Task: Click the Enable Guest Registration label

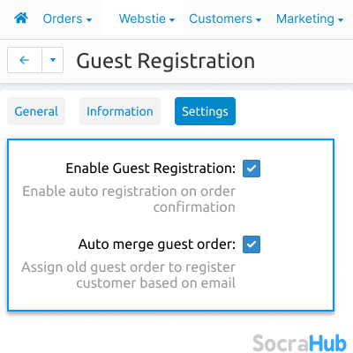Action: pyautogui.click(x=151, y=169)
